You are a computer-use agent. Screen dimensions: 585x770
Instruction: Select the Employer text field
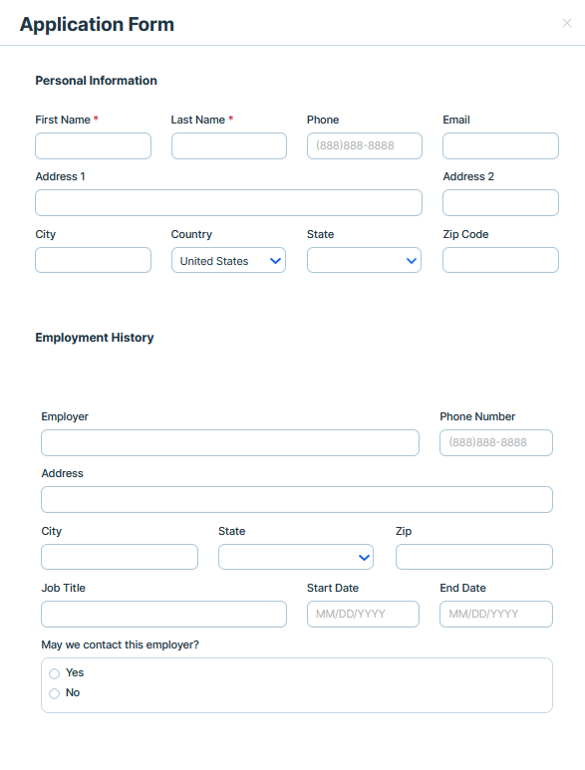pyautogui.click(x=230, y=443)
